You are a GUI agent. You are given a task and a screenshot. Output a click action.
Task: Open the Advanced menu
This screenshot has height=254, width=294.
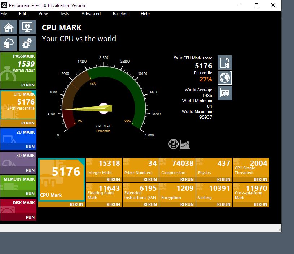(x=91, y=14)
